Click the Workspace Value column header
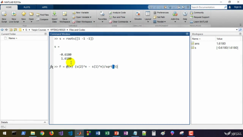Image resolution: width=243 pixels, height=137 pixels. click(219, 39)
